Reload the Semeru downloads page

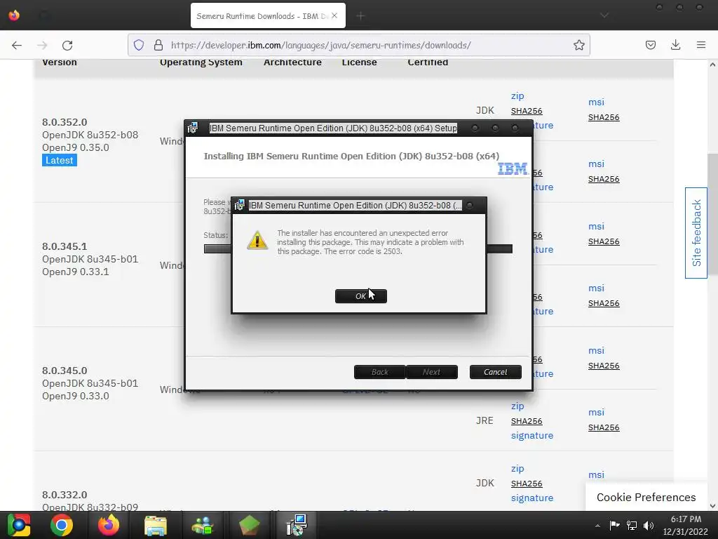pyautogui.click(x=67, y=46)
